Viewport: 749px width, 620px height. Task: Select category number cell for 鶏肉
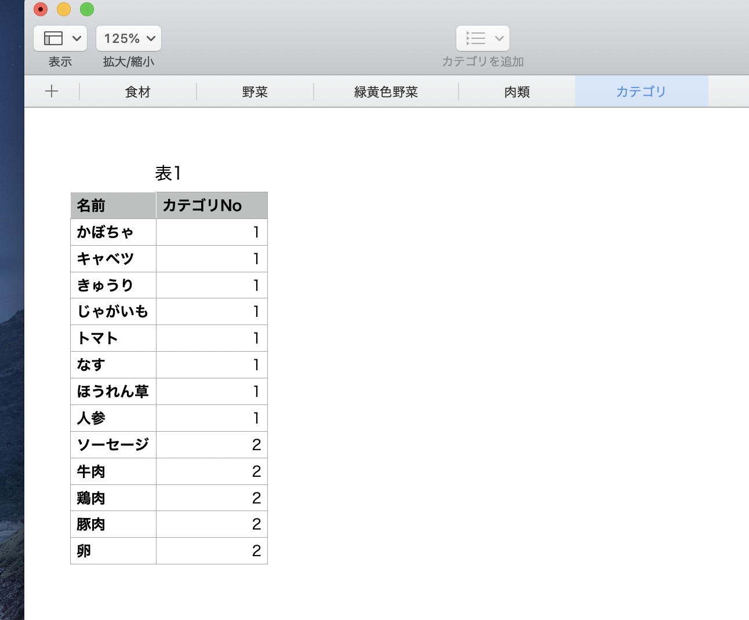click(212, 498)
